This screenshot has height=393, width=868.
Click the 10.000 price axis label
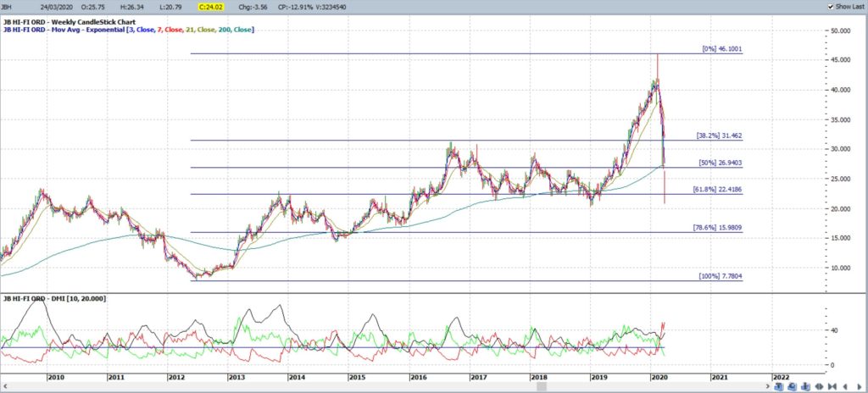click(840, 268)
